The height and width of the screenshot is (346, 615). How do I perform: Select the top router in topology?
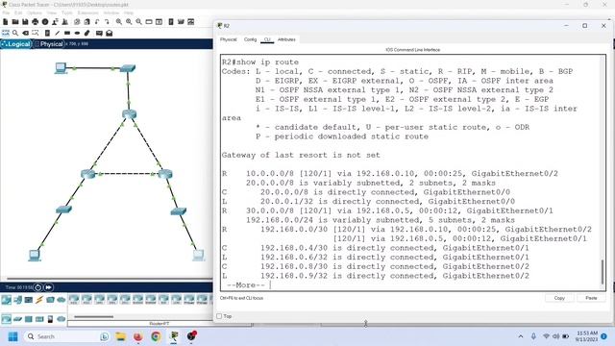129,114
